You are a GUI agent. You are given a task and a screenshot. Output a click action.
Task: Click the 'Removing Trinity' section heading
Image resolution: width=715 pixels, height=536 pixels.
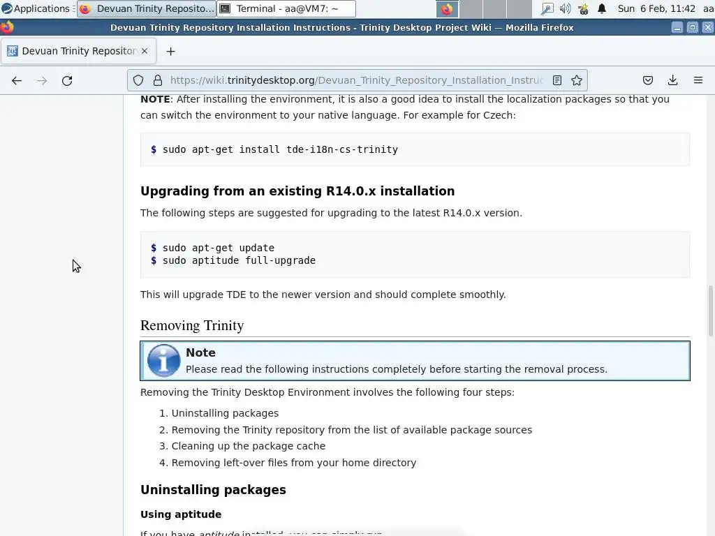point(192,325)
